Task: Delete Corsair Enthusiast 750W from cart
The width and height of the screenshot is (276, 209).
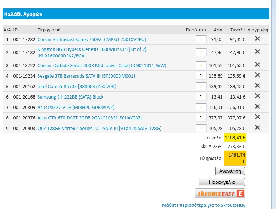Action: (x=257, y=39)
